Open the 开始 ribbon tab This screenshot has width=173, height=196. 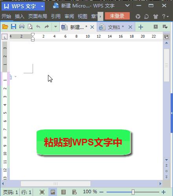6,16
